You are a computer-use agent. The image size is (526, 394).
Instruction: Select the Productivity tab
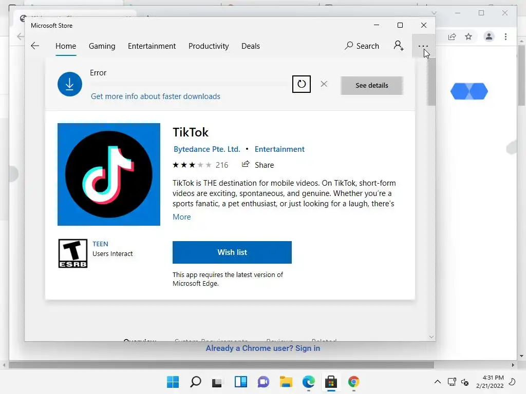(x=209, y=46)
